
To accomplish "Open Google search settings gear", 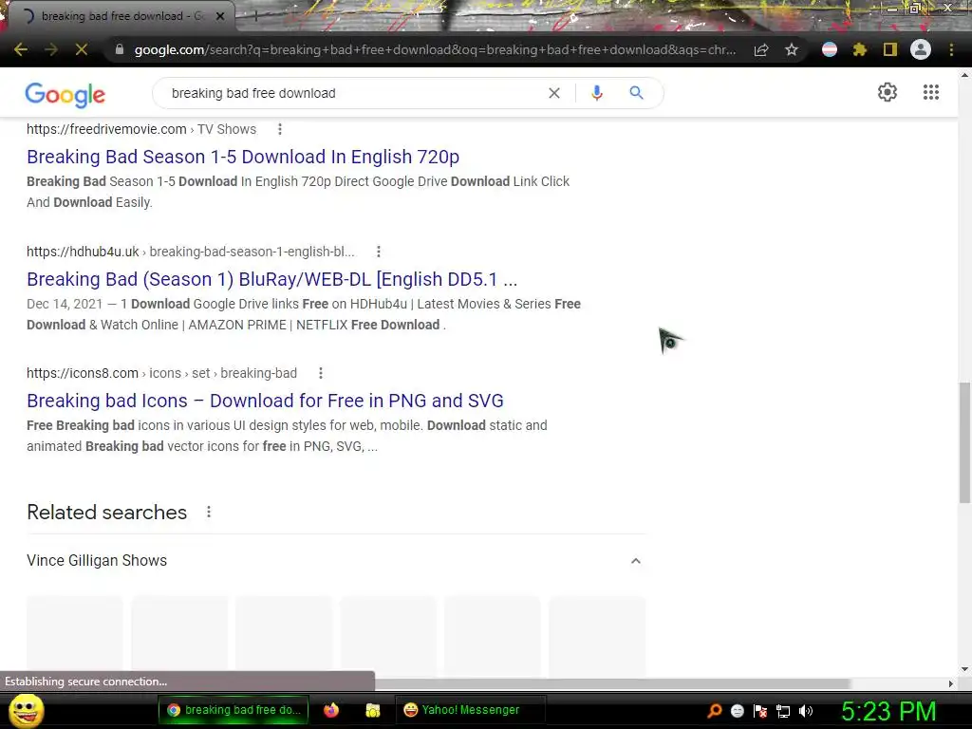I will click(x=888, y=92).
